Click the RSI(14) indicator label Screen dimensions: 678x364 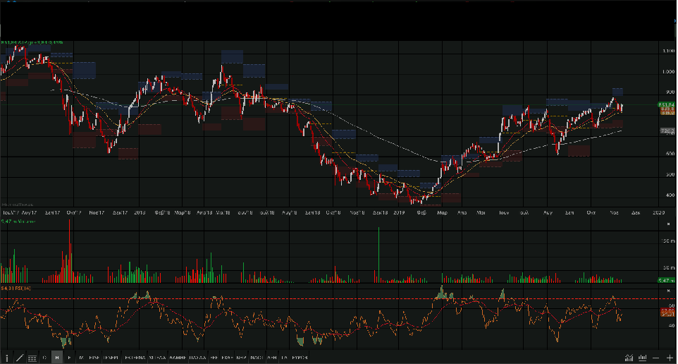[16, 288]
